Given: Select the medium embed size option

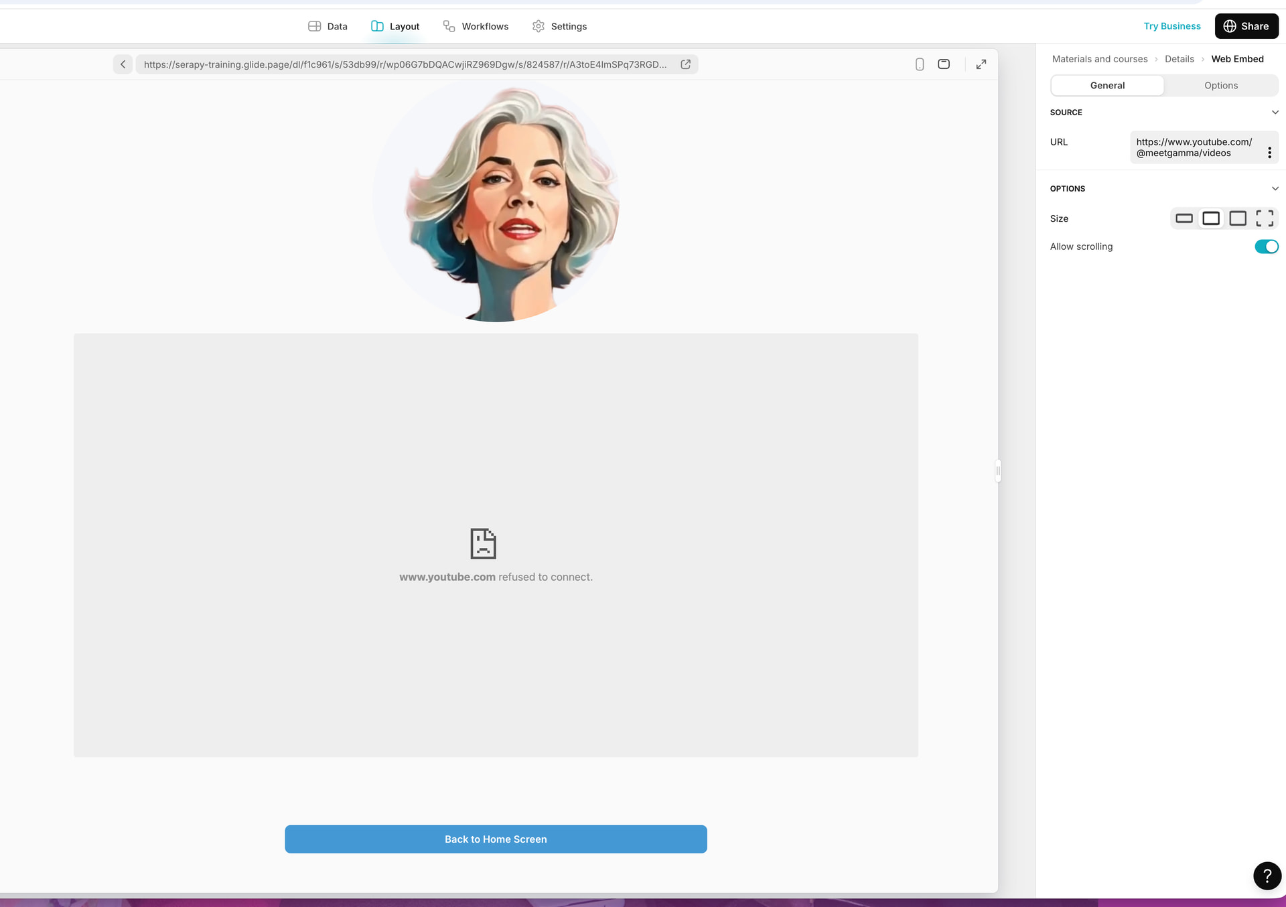Looking at the screenshot, I should 1211,218.
